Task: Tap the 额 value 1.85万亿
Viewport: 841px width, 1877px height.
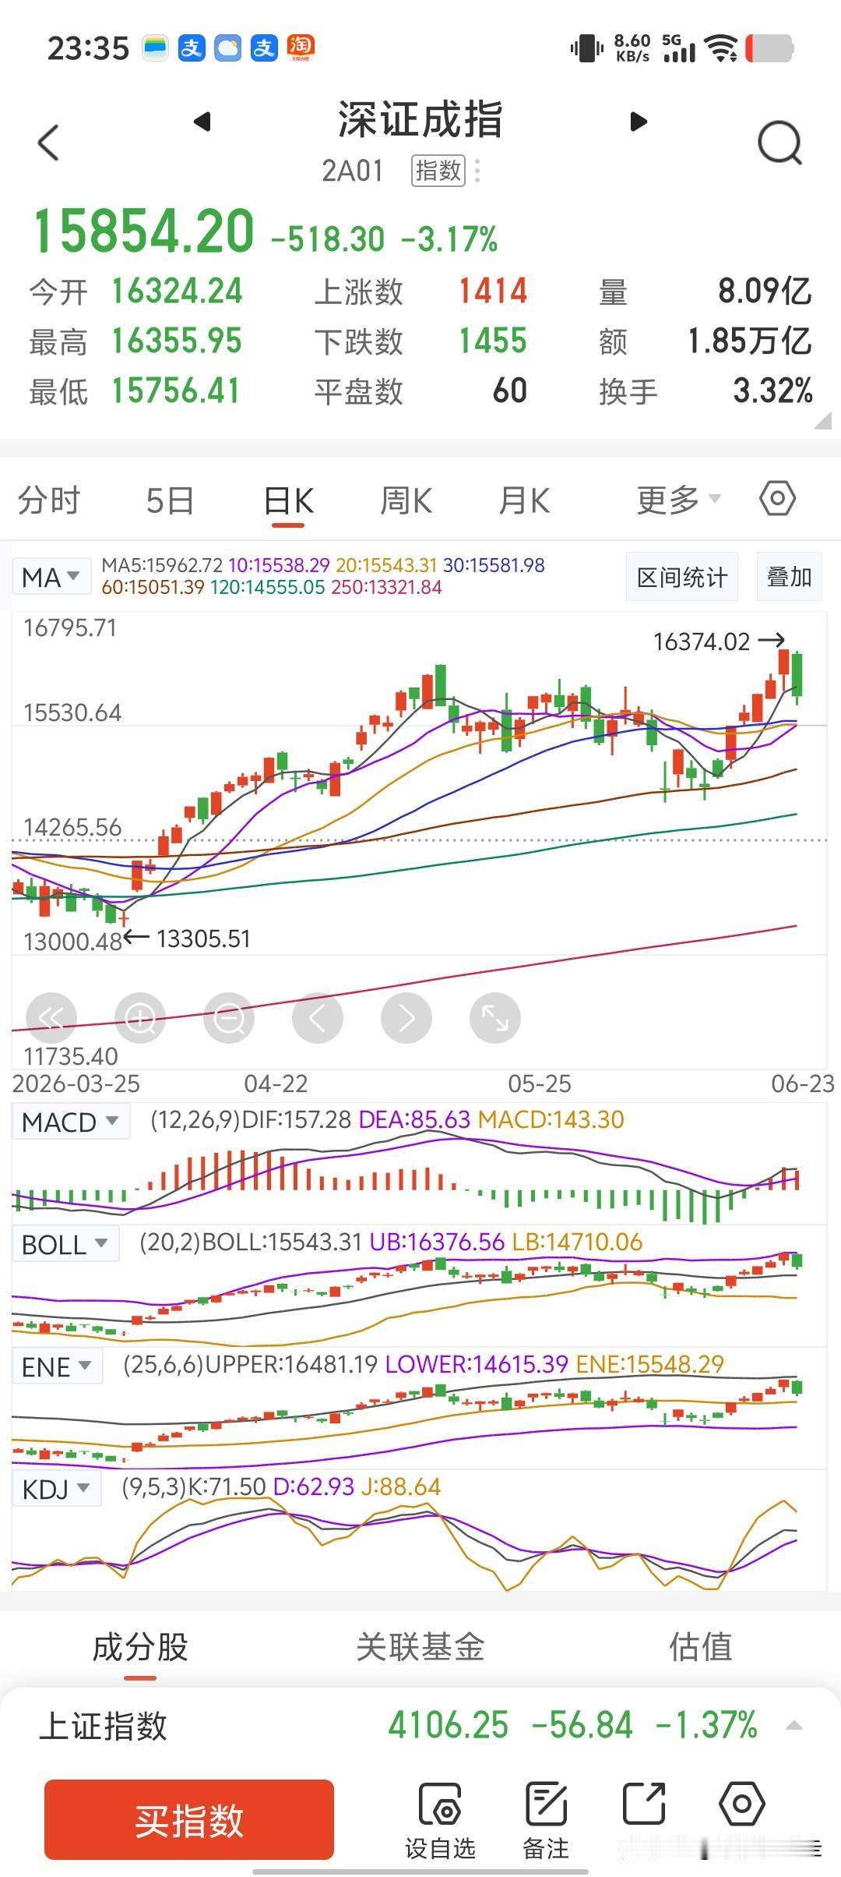Action: click(750, 341)
